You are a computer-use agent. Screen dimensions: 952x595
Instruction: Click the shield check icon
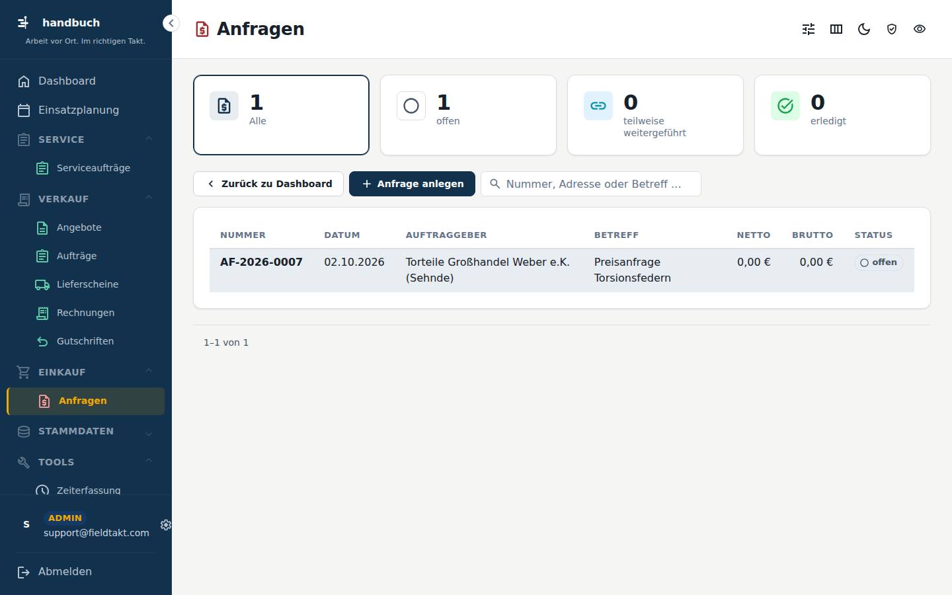[x=892, y=29]
